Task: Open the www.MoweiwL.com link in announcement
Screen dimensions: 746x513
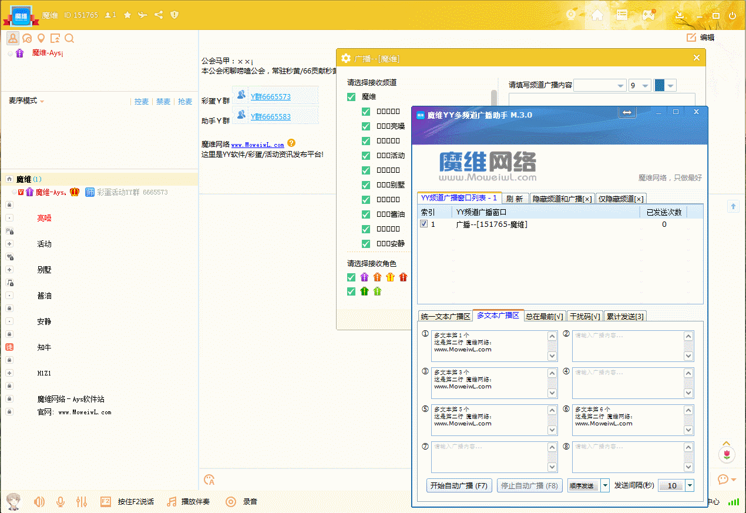Action: 257,145
